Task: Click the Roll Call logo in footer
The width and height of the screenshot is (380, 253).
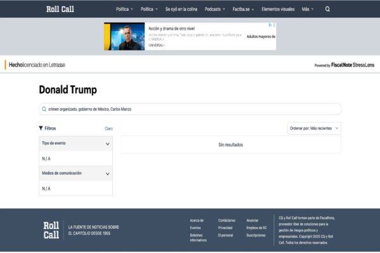Action: tap(51, 230)
